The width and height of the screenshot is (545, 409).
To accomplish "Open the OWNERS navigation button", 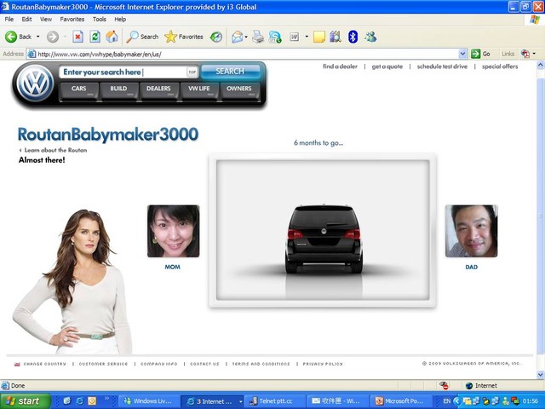I will (239, 91).
